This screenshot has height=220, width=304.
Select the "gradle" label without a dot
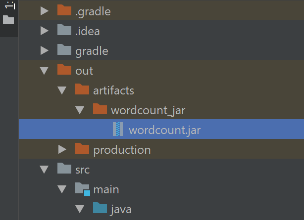[92, 51]
